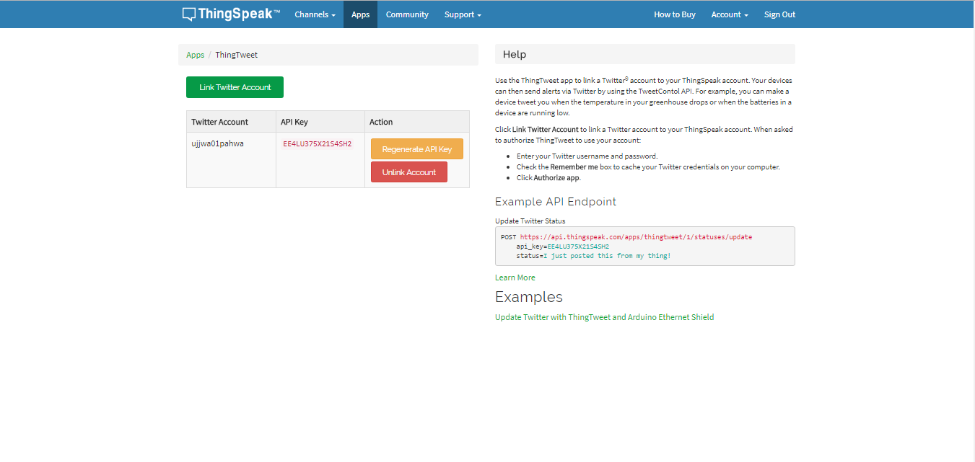Click the Unlink Account button
The width and height of the screenshot is (975, 462).
[409, 172]
